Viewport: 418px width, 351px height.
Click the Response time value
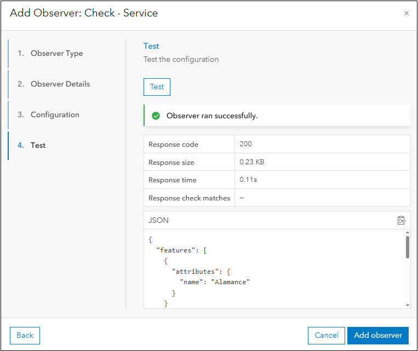pyautogui.click(x=249, y=180)
